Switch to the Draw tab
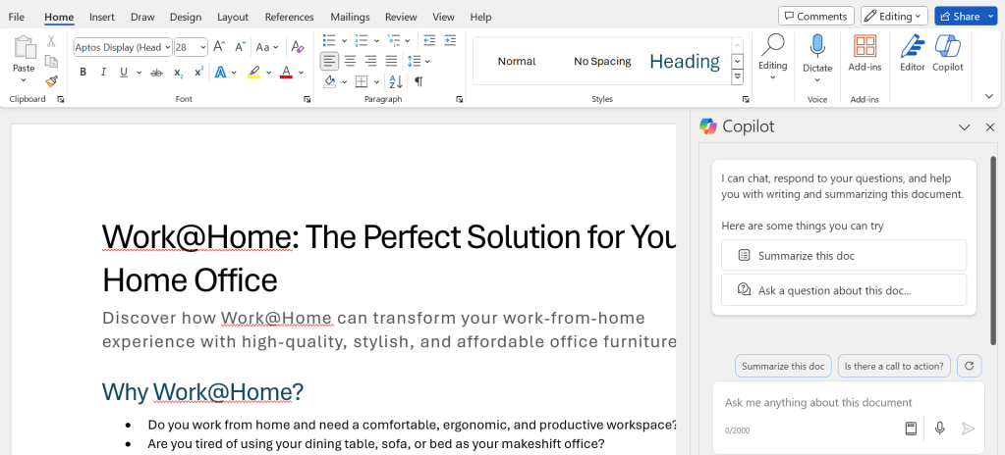1005x455 pixels. tap(142, 17)
